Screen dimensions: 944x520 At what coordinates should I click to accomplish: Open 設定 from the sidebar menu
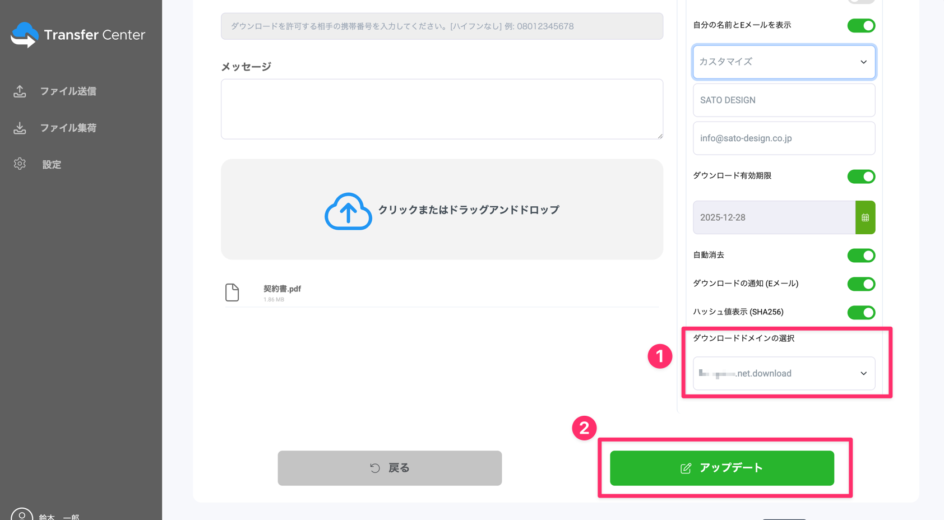pos(52,164)
